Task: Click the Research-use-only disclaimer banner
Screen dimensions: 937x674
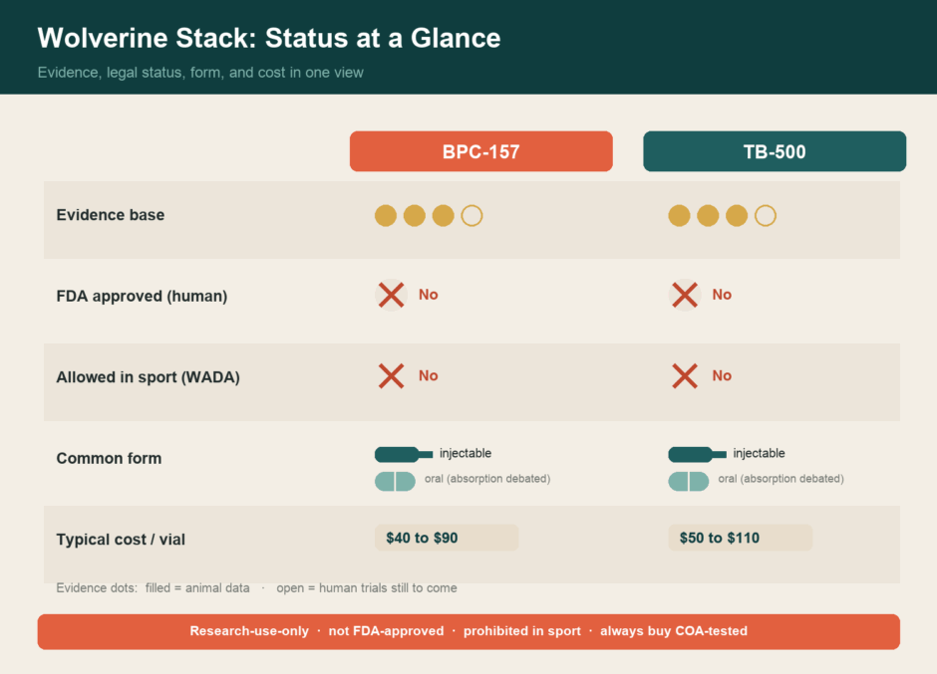Action: (x=468, y=631)
